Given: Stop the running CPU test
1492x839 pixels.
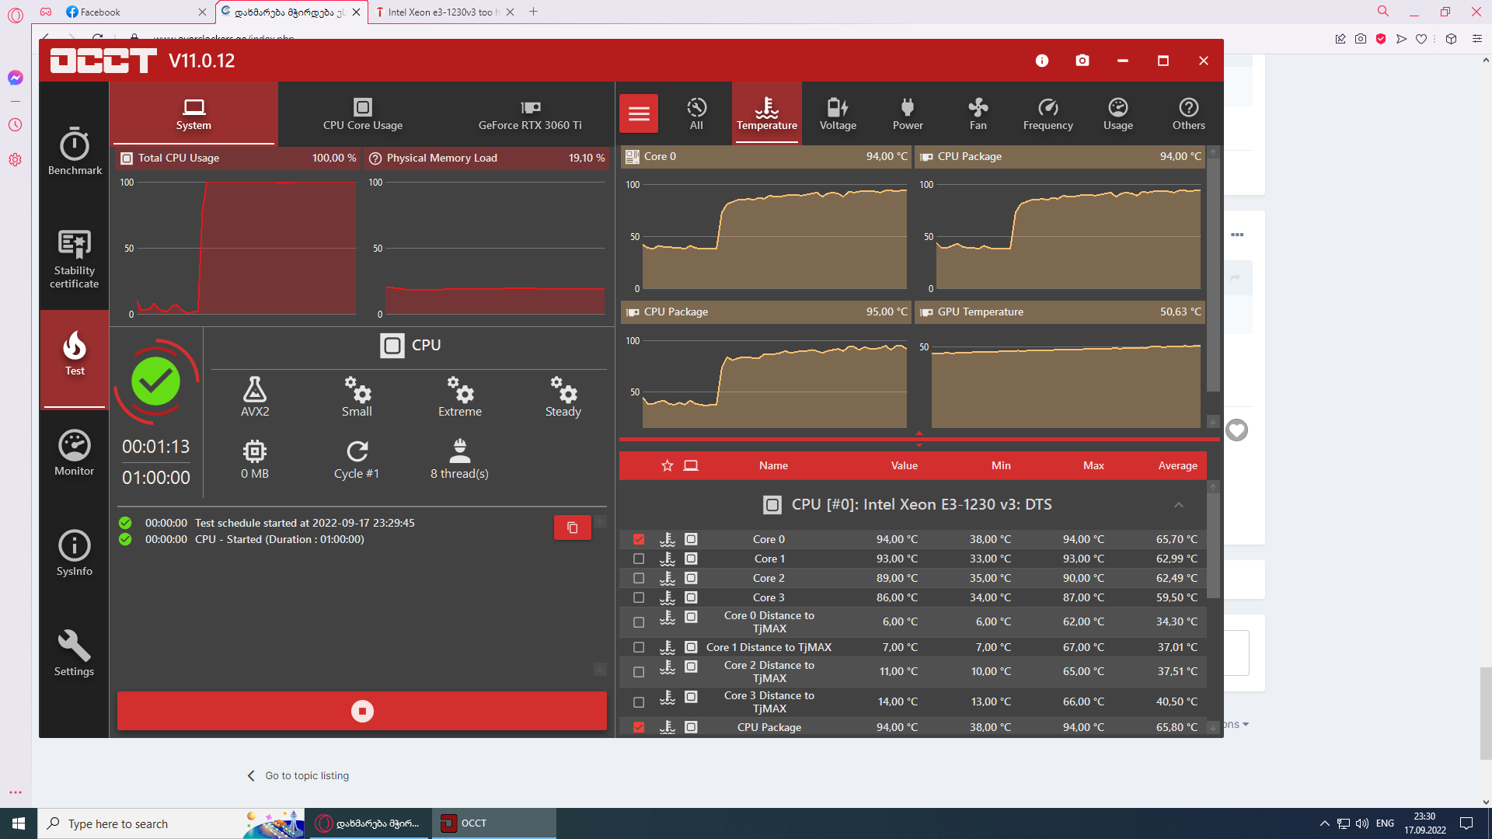Looking at the screenshot, I should tap(362, 711).
